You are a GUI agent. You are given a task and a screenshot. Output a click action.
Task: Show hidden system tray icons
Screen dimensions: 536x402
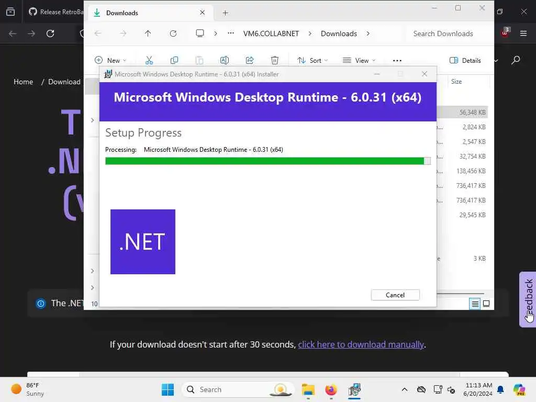[x=405, y=389]
